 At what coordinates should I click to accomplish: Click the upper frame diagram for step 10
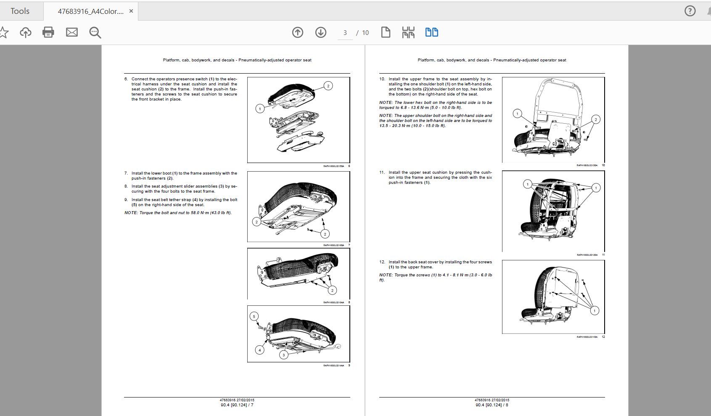pyautogui.click(x=553, y=120)
